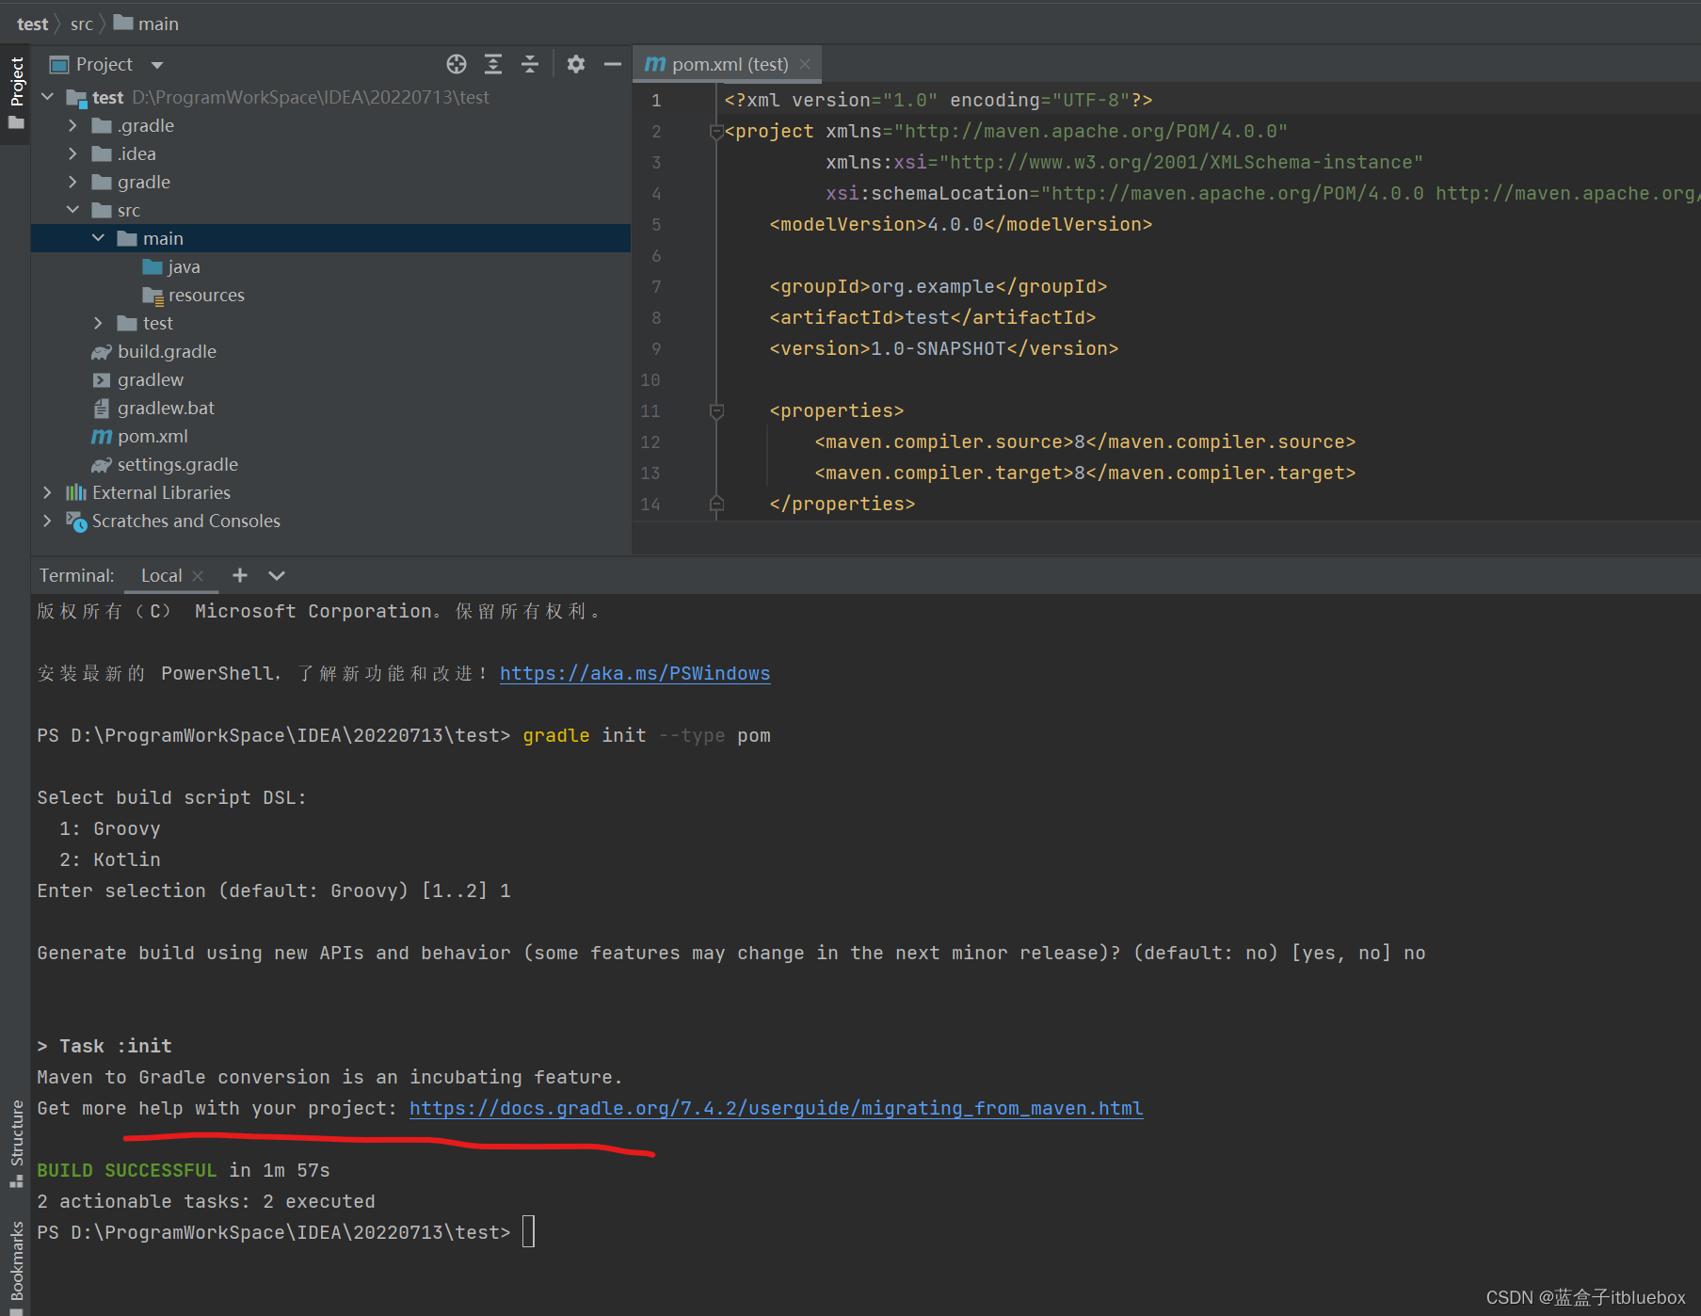
Task: Click the settings.gradle file icon
Action: click(x=102, y=465)
